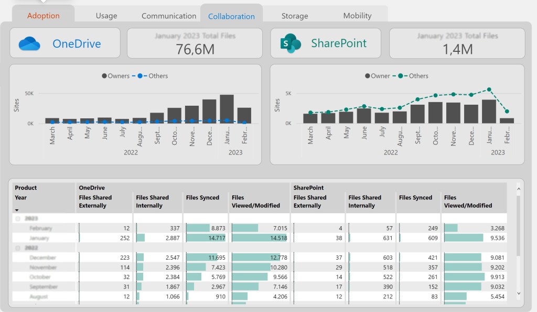Viewport: 537px width, 312px height.
Task: Select the January bar in OneDrive chart
Action: [227, 109]
